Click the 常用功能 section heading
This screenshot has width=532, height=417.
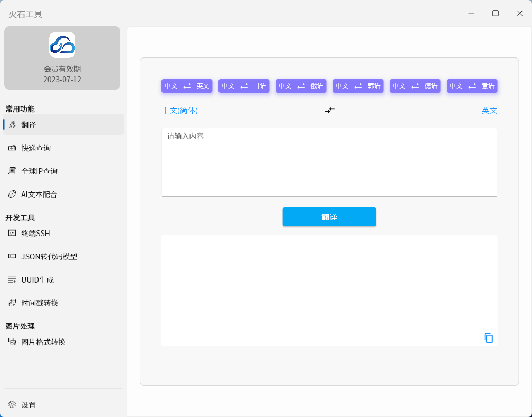[x=20, y=109]
